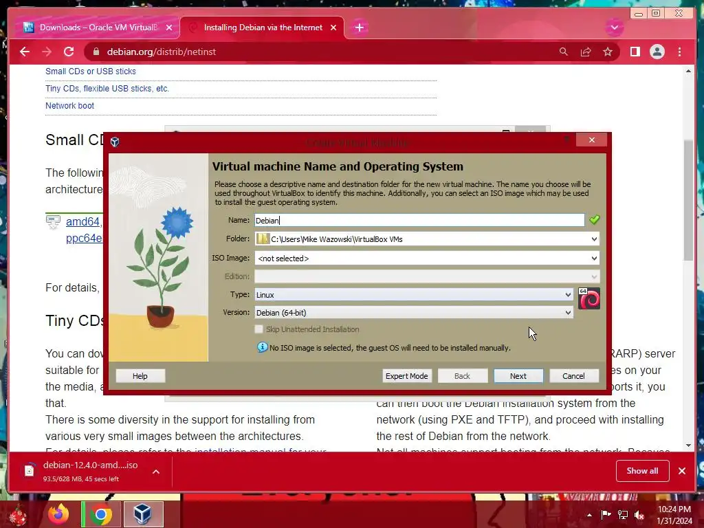Click tab search dropdown chevron
Screen dimensions: 704x528
pos(614,27)
